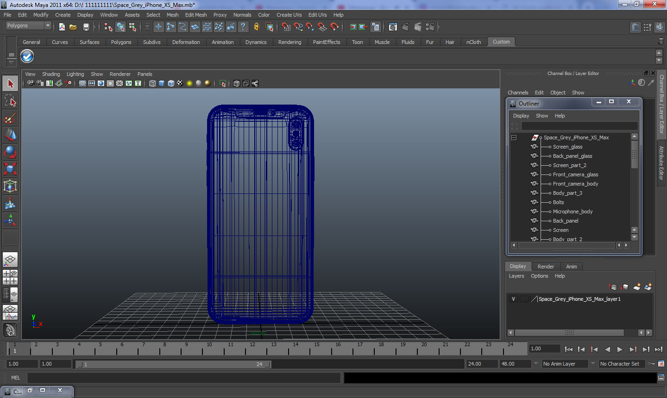Toggle display type box of iPhone layer
This screenshot has height=398, width=667.
point(524,299)
